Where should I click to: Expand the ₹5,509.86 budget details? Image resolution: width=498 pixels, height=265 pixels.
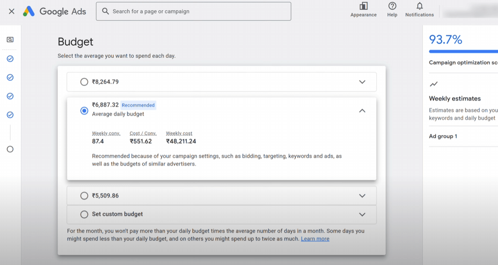(362, 196)
